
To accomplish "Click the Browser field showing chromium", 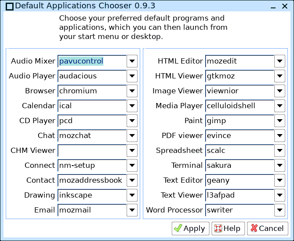I will [x=92, y=91].
